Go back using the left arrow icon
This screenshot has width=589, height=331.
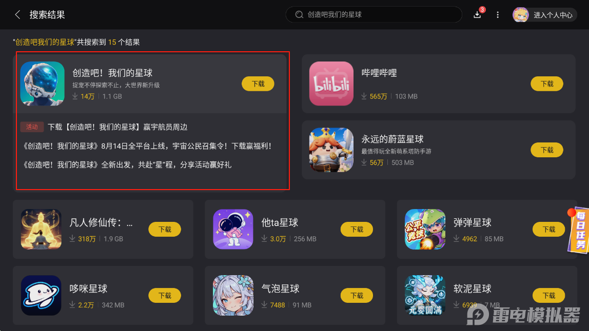pos(17,15)
